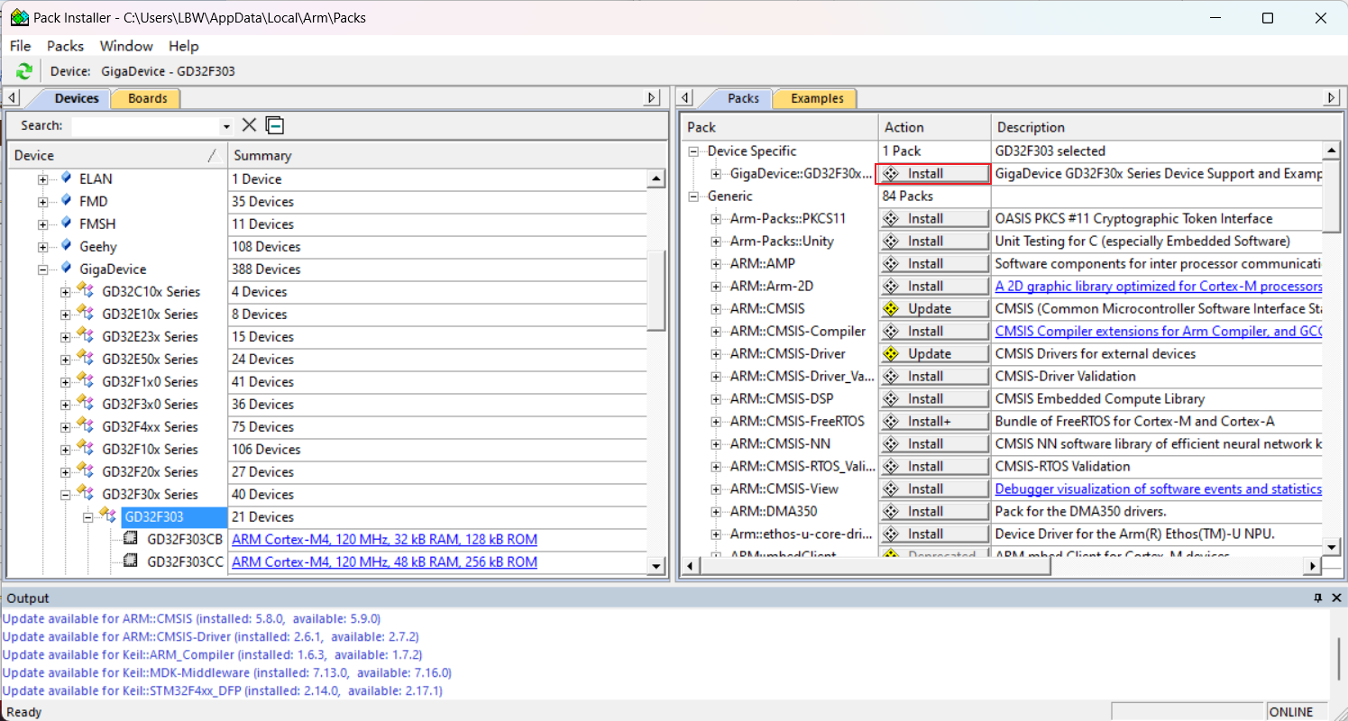Install the Arm-Packs::PKCS11 pack

[934, 218]
